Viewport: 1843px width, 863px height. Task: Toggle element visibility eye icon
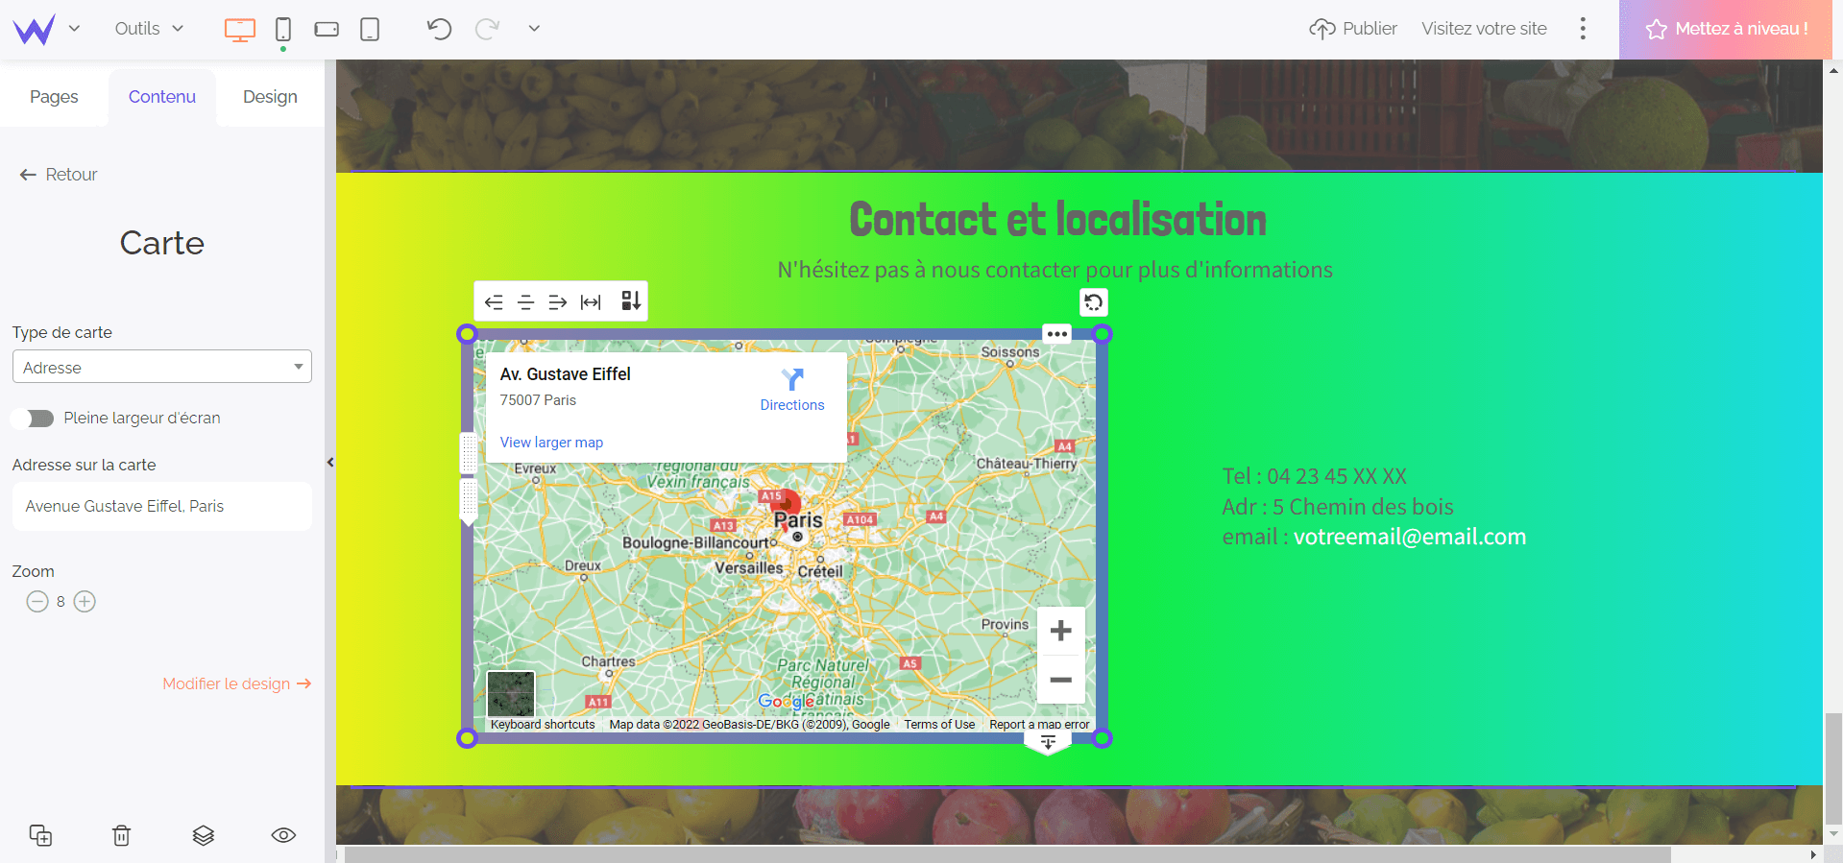[x=283, y=835]
